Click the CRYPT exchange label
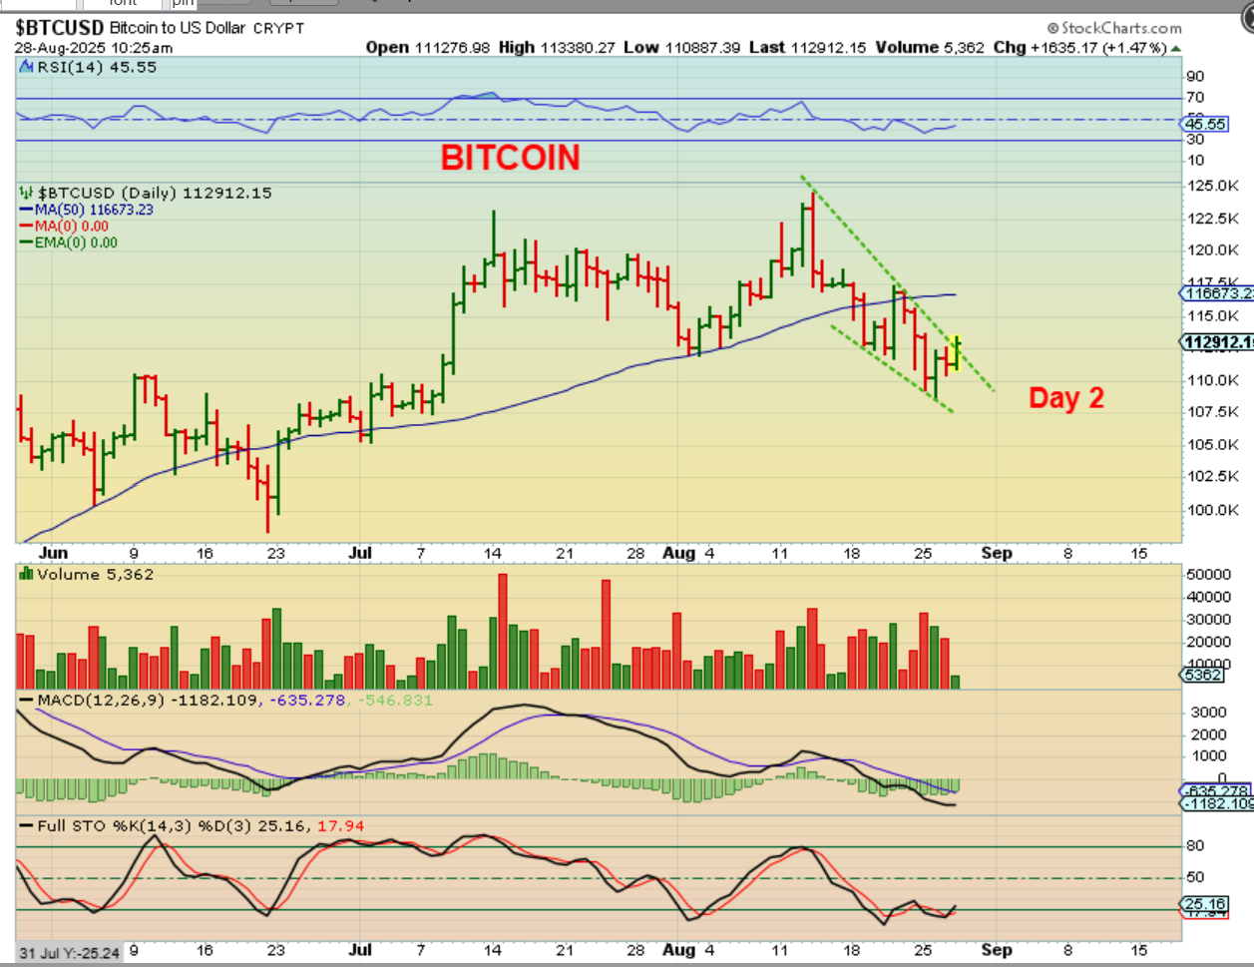 (x=278, y=28)
